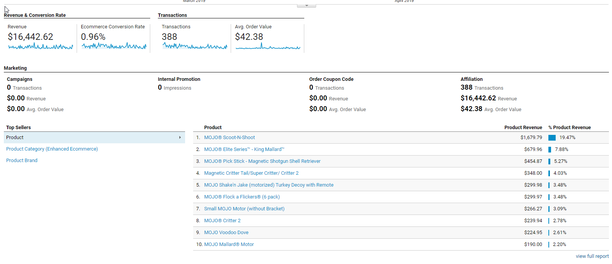Open Magnetic Critter Tail/Super Critter link

point(251,173)
